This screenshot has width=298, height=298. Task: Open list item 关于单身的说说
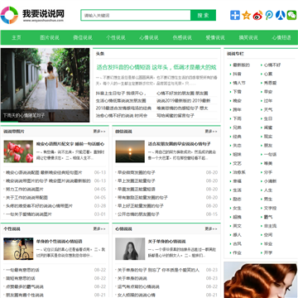[132, 278]
